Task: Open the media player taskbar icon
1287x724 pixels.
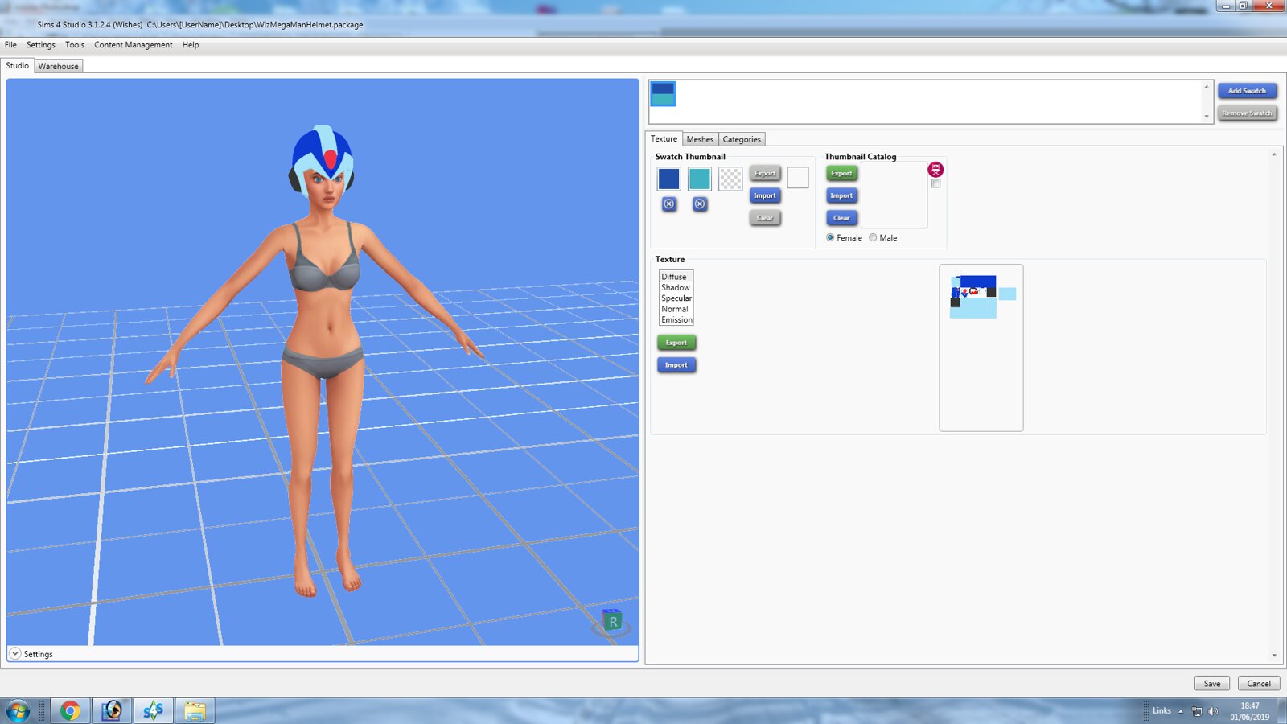Action: [112, 711]
